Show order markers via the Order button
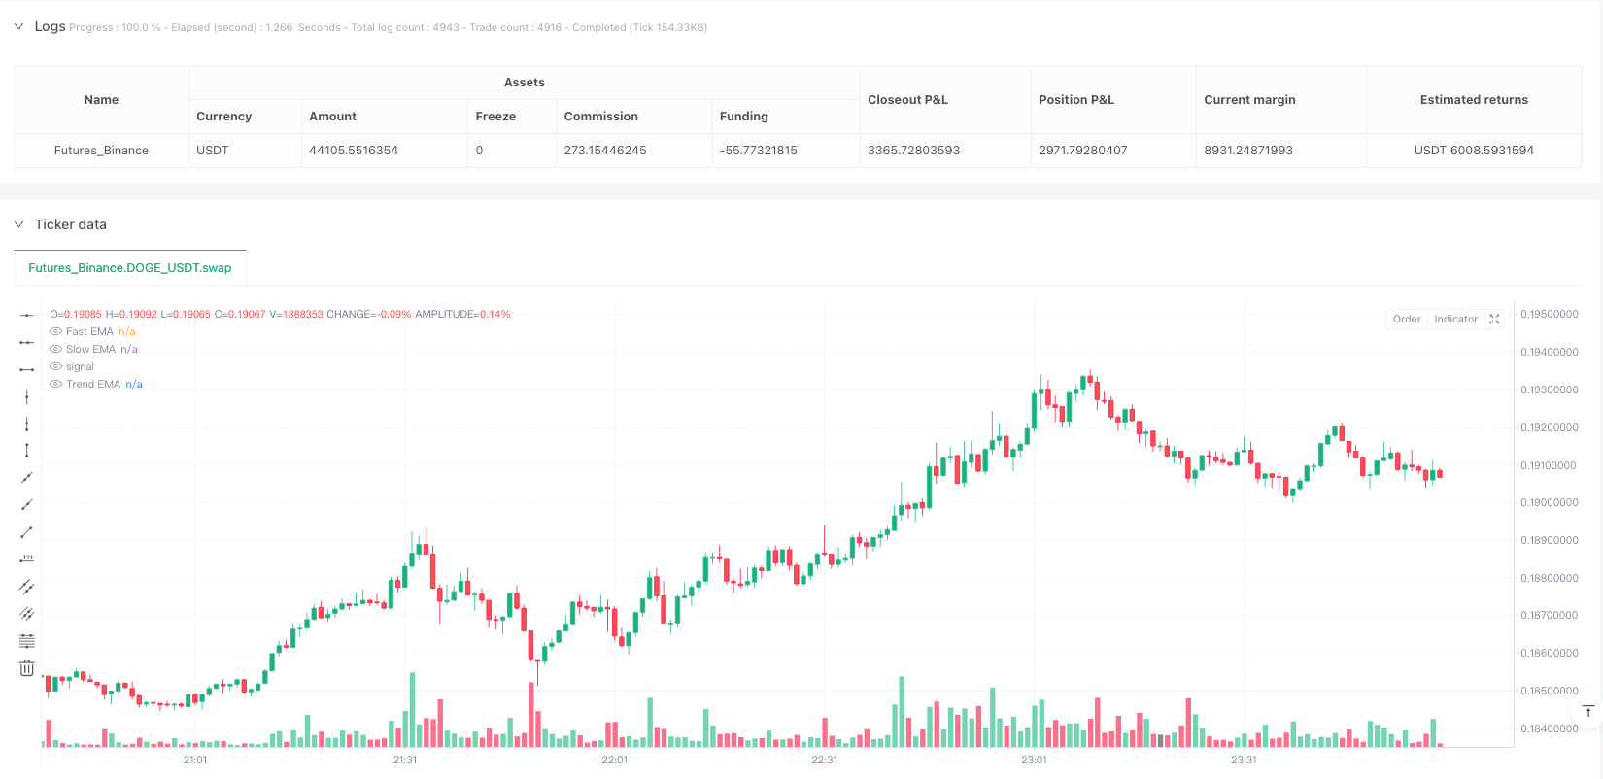 point(1406,319)
